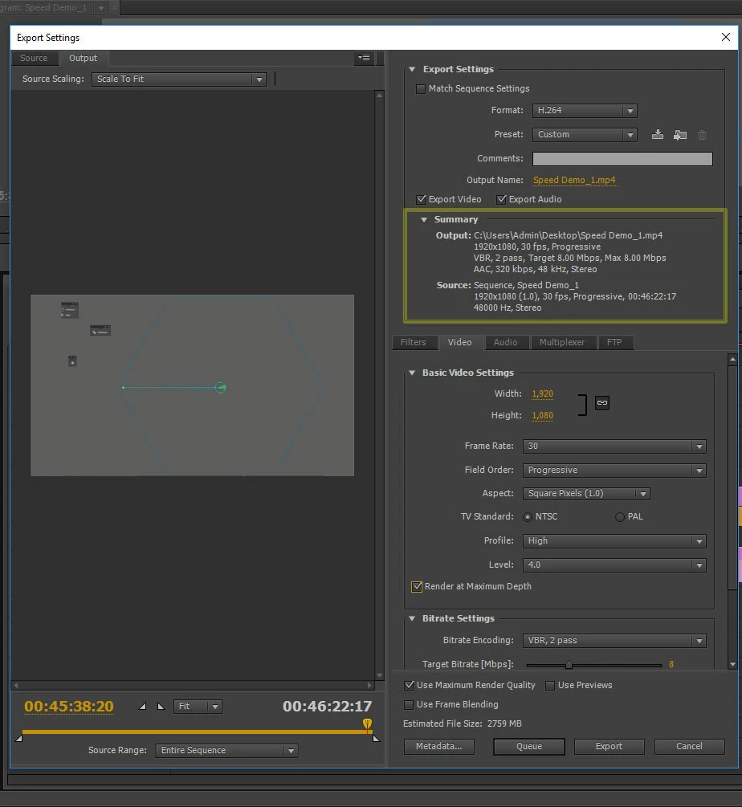Click inside the Comments input field

pyautogui.click(x=622, y=158)
